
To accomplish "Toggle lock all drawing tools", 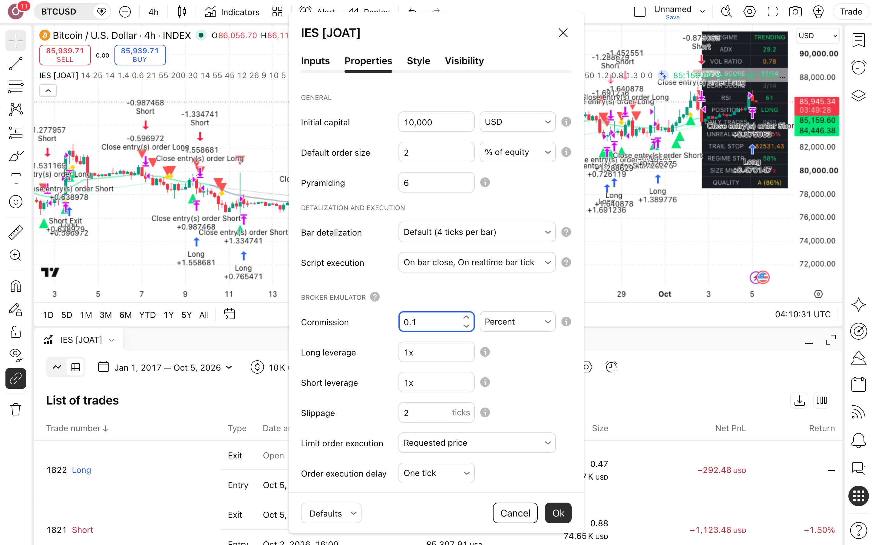I will pos(15,332).
